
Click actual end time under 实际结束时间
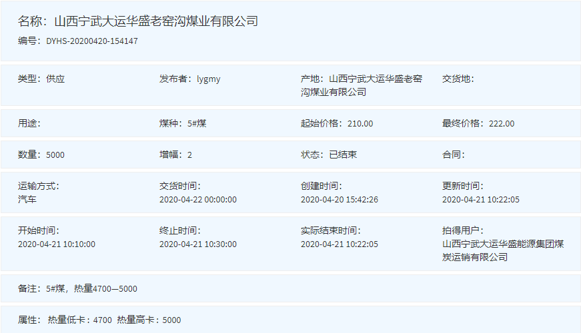pos(340,244)
